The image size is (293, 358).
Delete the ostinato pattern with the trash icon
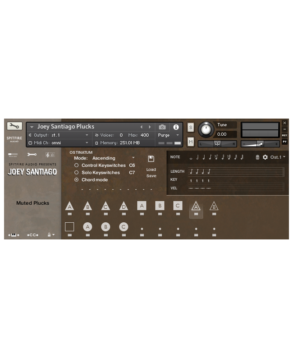coord(257,157)
